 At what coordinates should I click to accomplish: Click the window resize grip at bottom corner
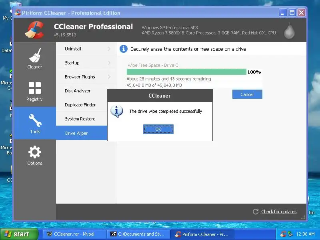303,217
